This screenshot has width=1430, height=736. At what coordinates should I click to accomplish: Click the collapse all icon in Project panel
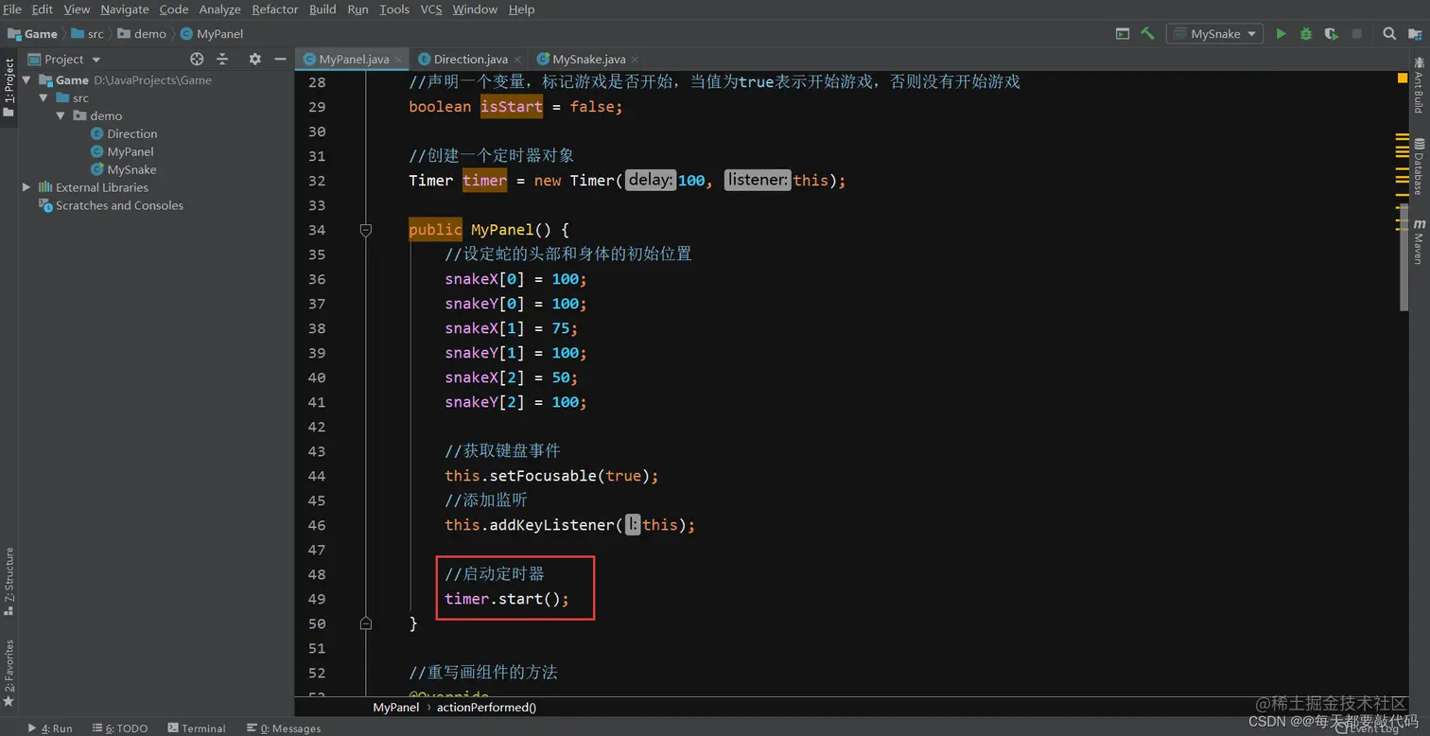[x=222, y=59]
